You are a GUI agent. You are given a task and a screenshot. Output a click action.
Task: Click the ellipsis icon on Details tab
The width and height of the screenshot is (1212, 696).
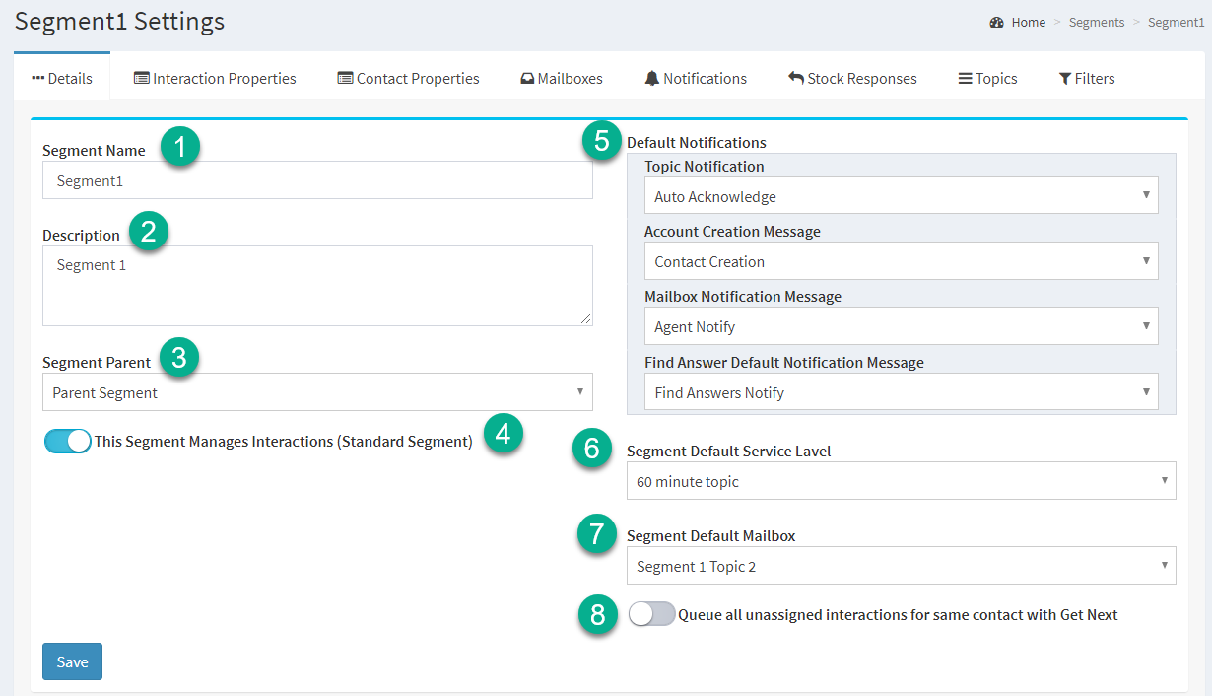[x=38, y=78]
